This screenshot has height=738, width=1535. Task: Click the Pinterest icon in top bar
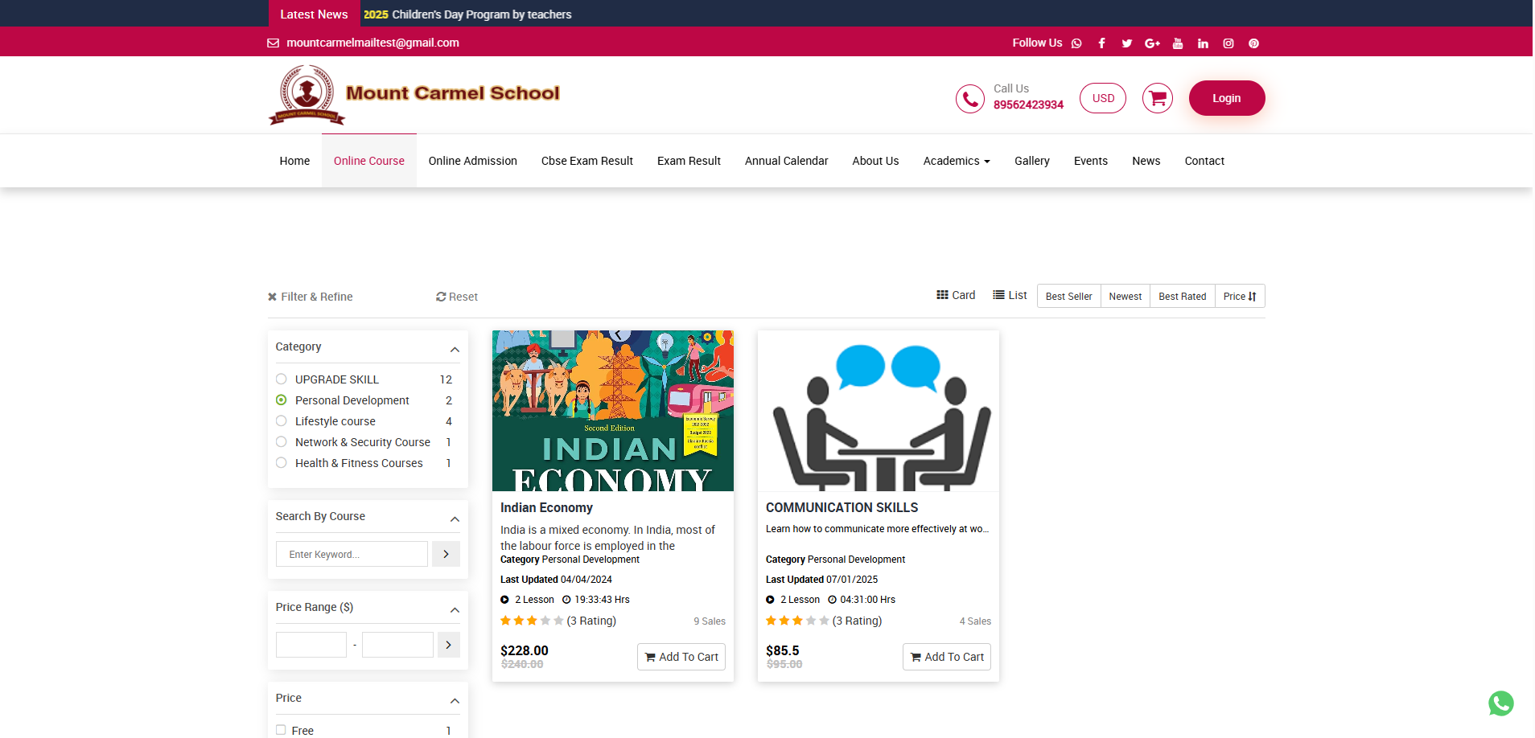(x=1253, y=43)
